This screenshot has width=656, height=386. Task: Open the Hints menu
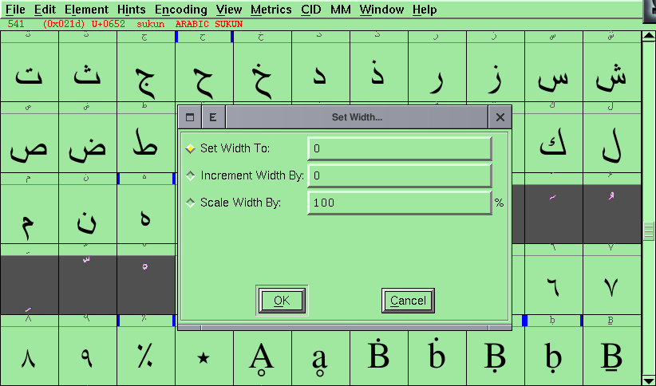coord(131,10)
